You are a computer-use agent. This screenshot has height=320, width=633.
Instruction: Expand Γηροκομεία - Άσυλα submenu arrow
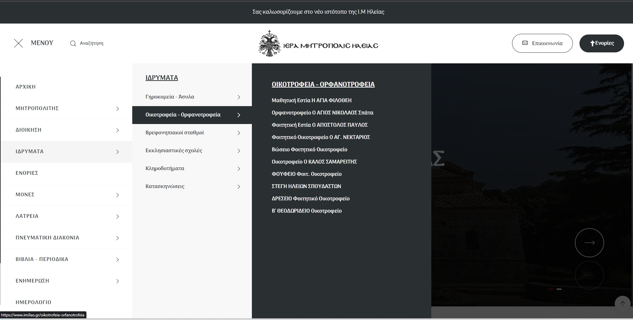point(239,97)
